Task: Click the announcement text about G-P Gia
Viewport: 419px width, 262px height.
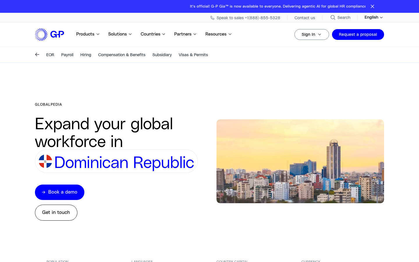Action: [278, 6]
